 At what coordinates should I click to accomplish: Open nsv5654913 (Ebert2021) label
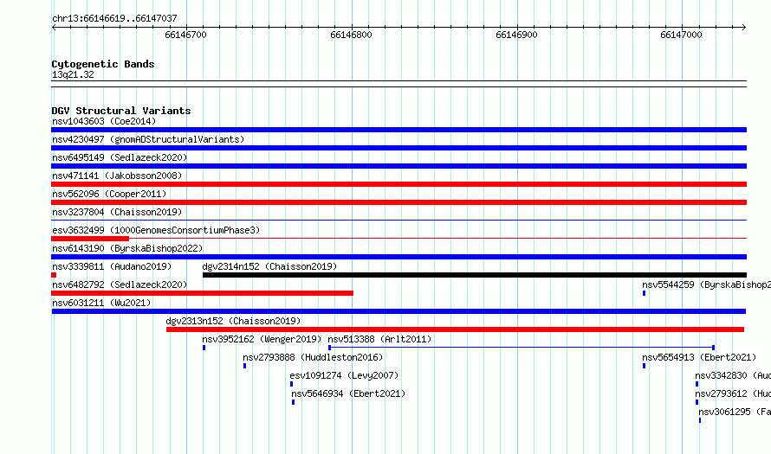click(x=699, y=357)
